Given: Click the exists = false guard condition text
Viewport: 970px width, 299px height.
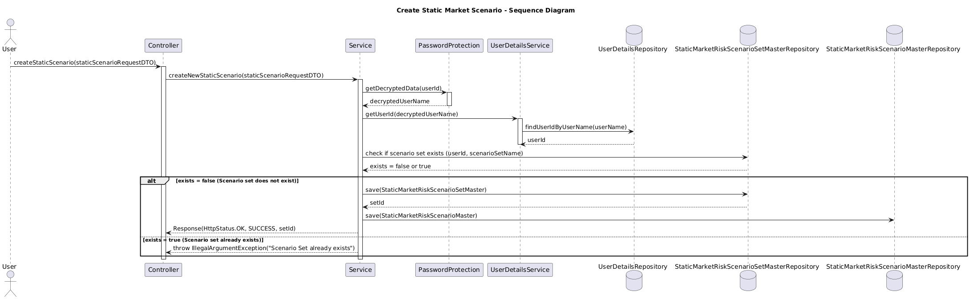Looking at the screenshot, I should [237, 181].
